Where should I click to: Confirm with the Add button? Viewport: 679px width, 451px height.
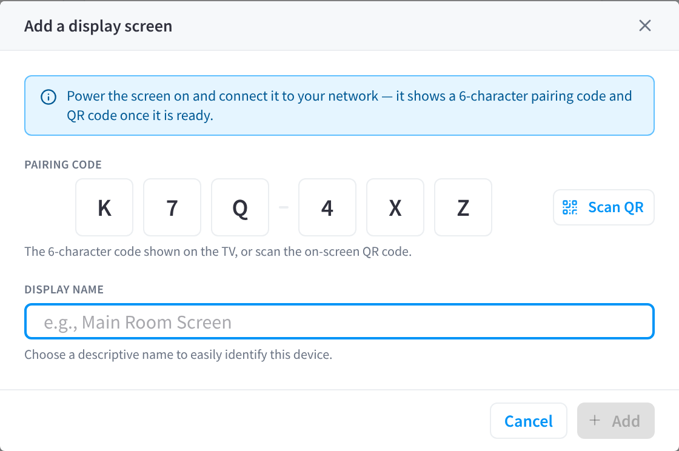[616, 421]
